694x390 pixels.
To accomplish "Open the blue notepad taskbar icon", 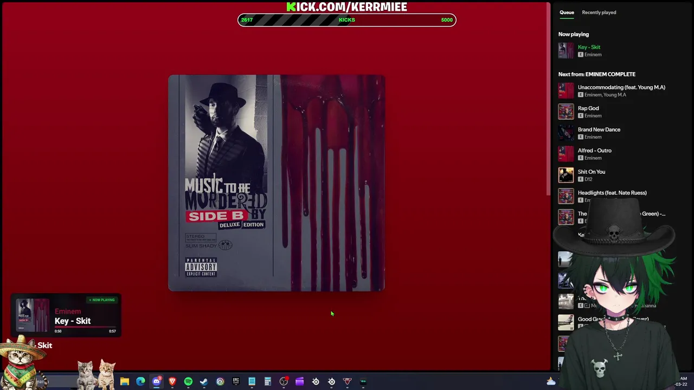I will point(252,381).
